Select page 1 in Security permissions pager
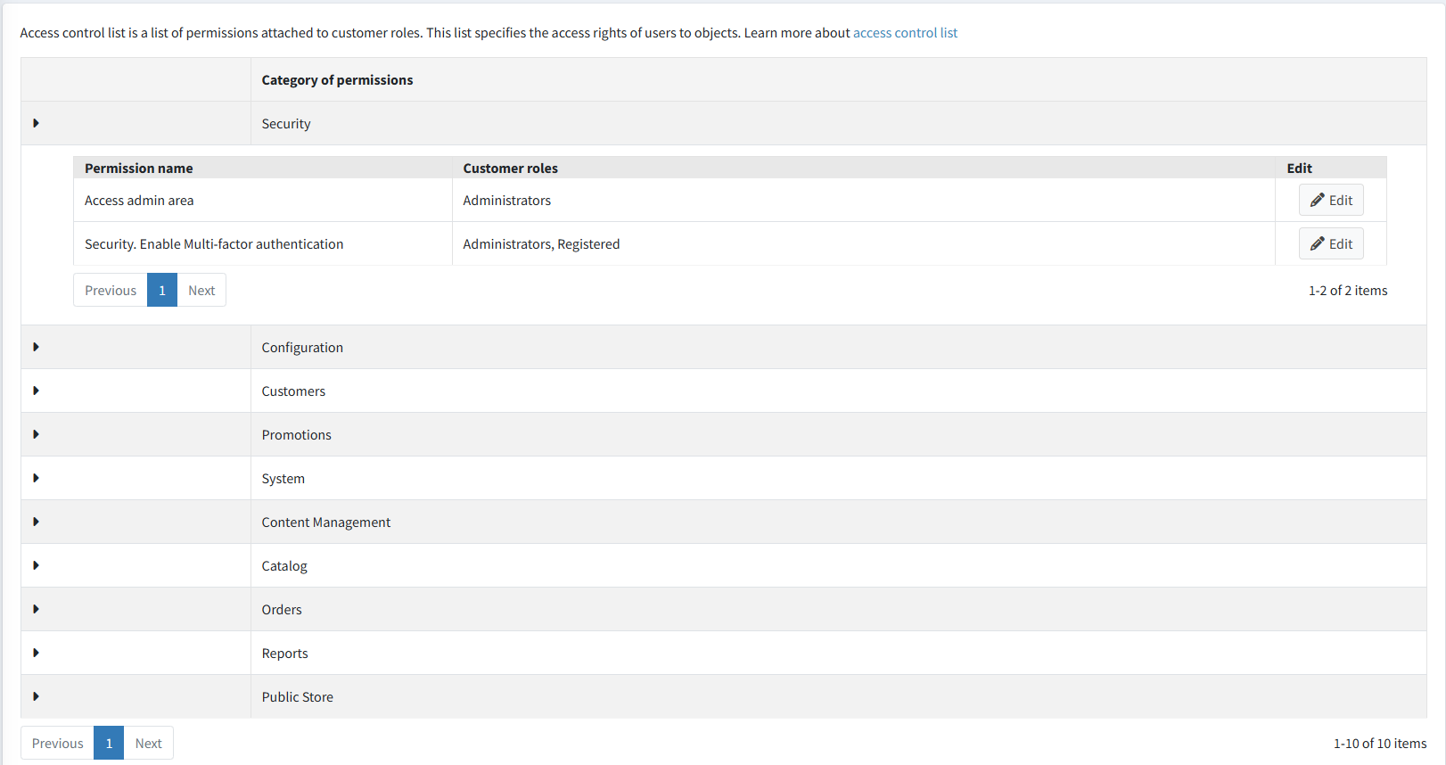Viewport: 1446px width, 765px height. 162,291
